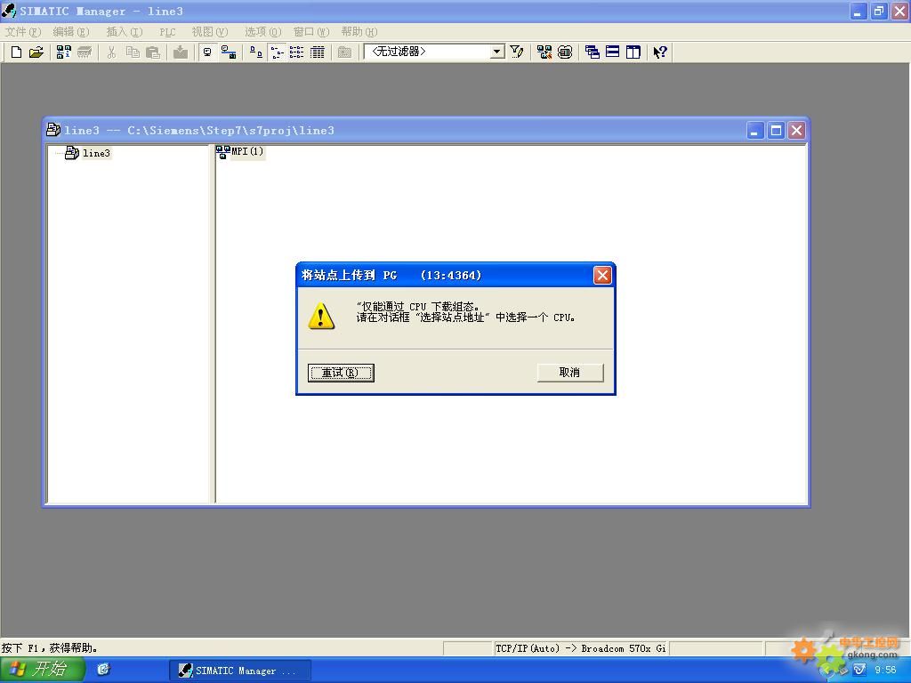Show Accessible Nodes from the toolbar
911x683 pixels.
point(63,52)
